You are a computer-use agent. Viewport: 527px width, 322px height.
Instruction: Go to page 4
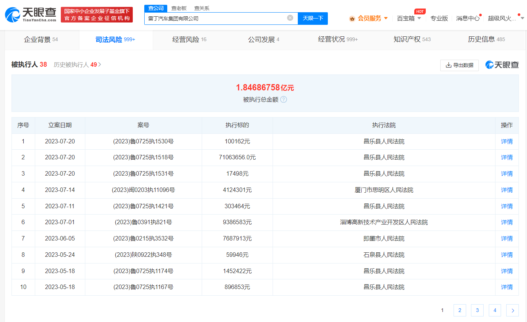point(495,311)
